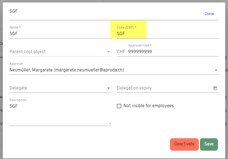Save the cost object with Save button

point(209,144)
